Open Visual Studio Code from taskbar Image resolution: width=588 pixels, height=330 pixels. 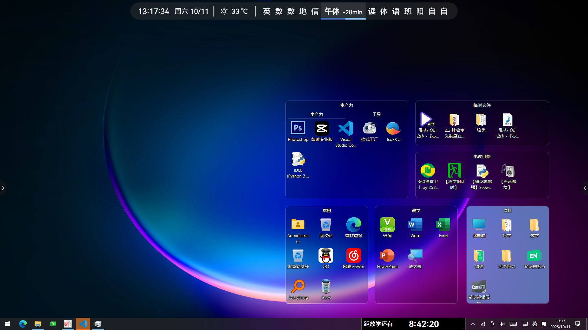pyautogui.click(x=83, y=324)
